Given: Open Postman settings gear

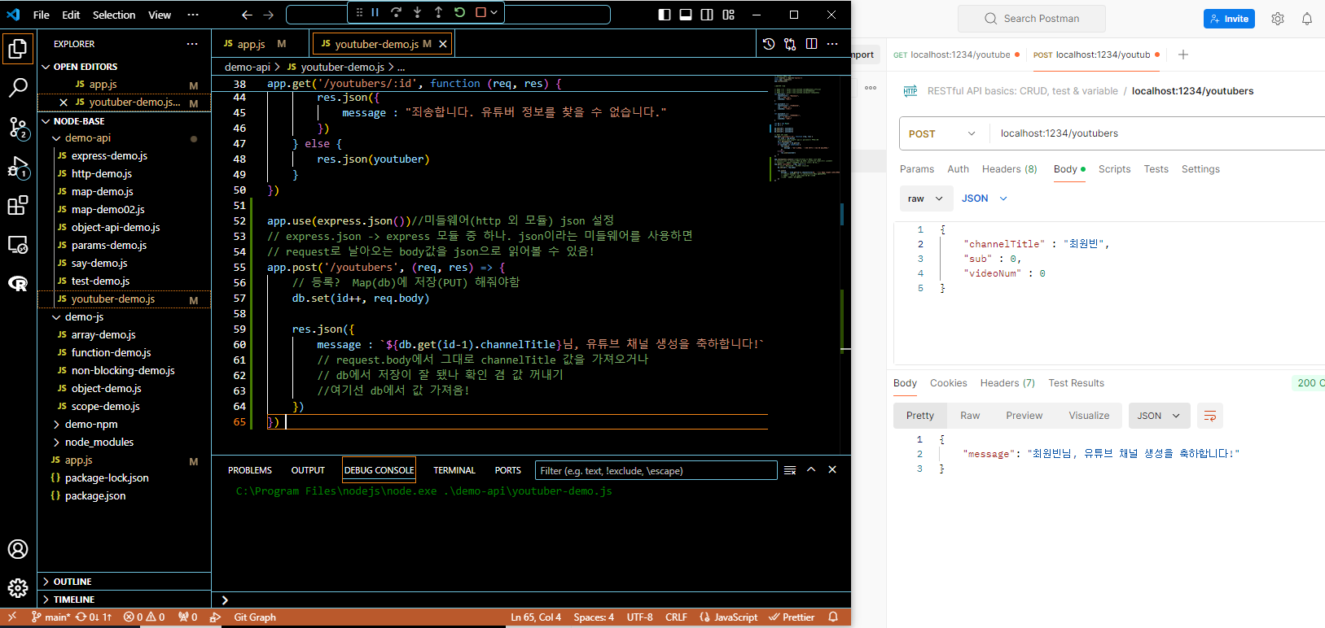Looking at the screenshot, I should point(1278,19).
